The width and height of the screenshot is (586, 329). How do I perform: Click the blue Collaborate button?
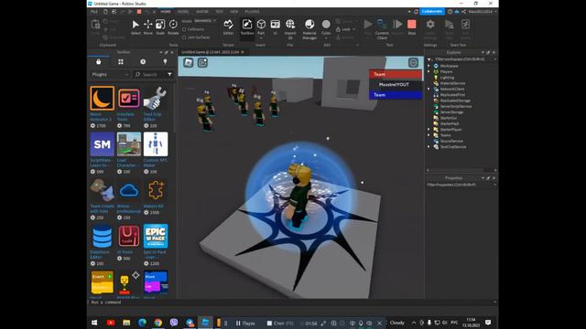pos(432,12)
